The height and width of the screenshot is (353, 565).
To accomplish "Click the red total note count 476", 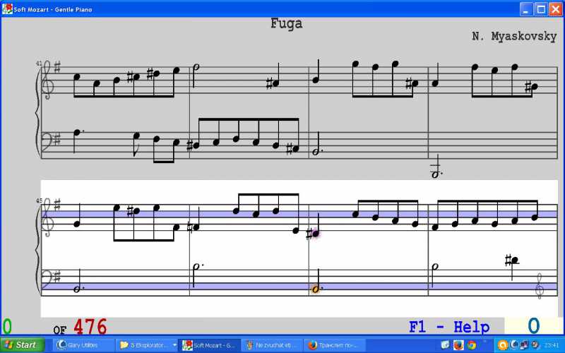I will (x=90, y=327).
